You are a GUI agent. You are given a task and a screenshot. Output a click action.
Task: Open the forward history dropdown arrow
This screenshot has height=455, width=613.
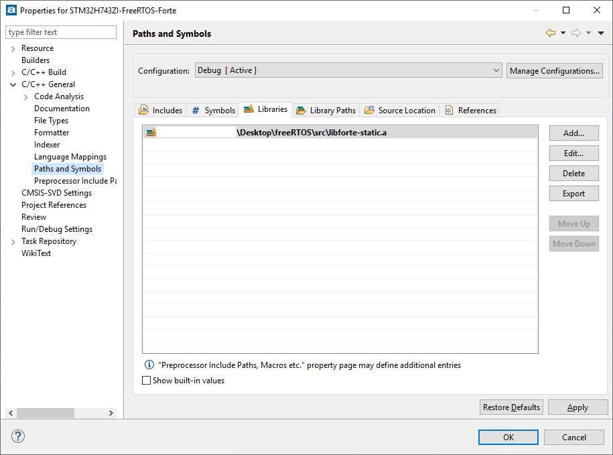pyautogui.click(x=588, y=34)
